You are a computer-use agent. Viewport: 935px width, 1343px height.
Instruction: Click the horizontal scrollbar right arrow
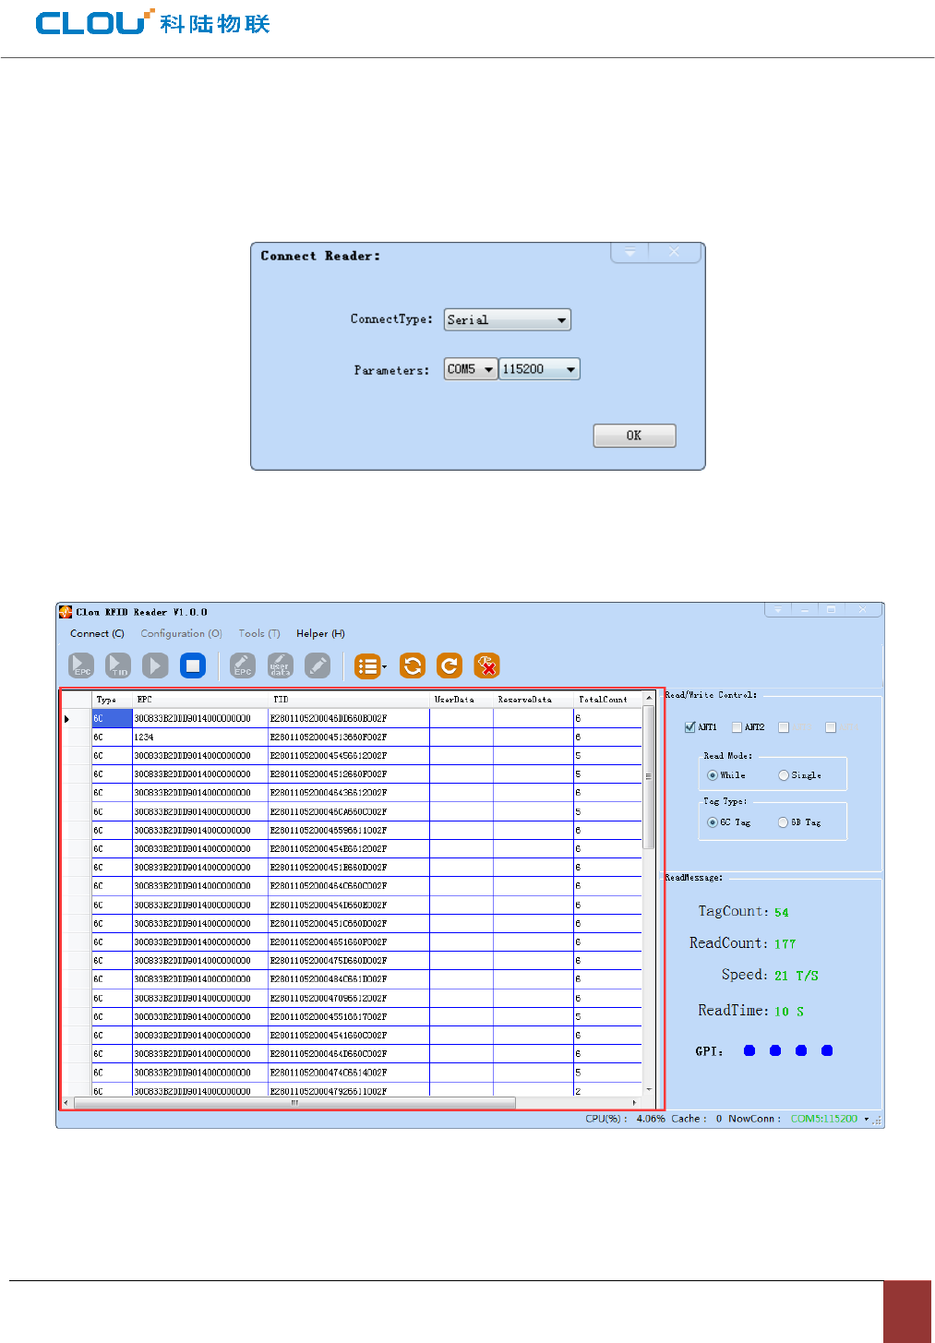tap(634, 1102)
